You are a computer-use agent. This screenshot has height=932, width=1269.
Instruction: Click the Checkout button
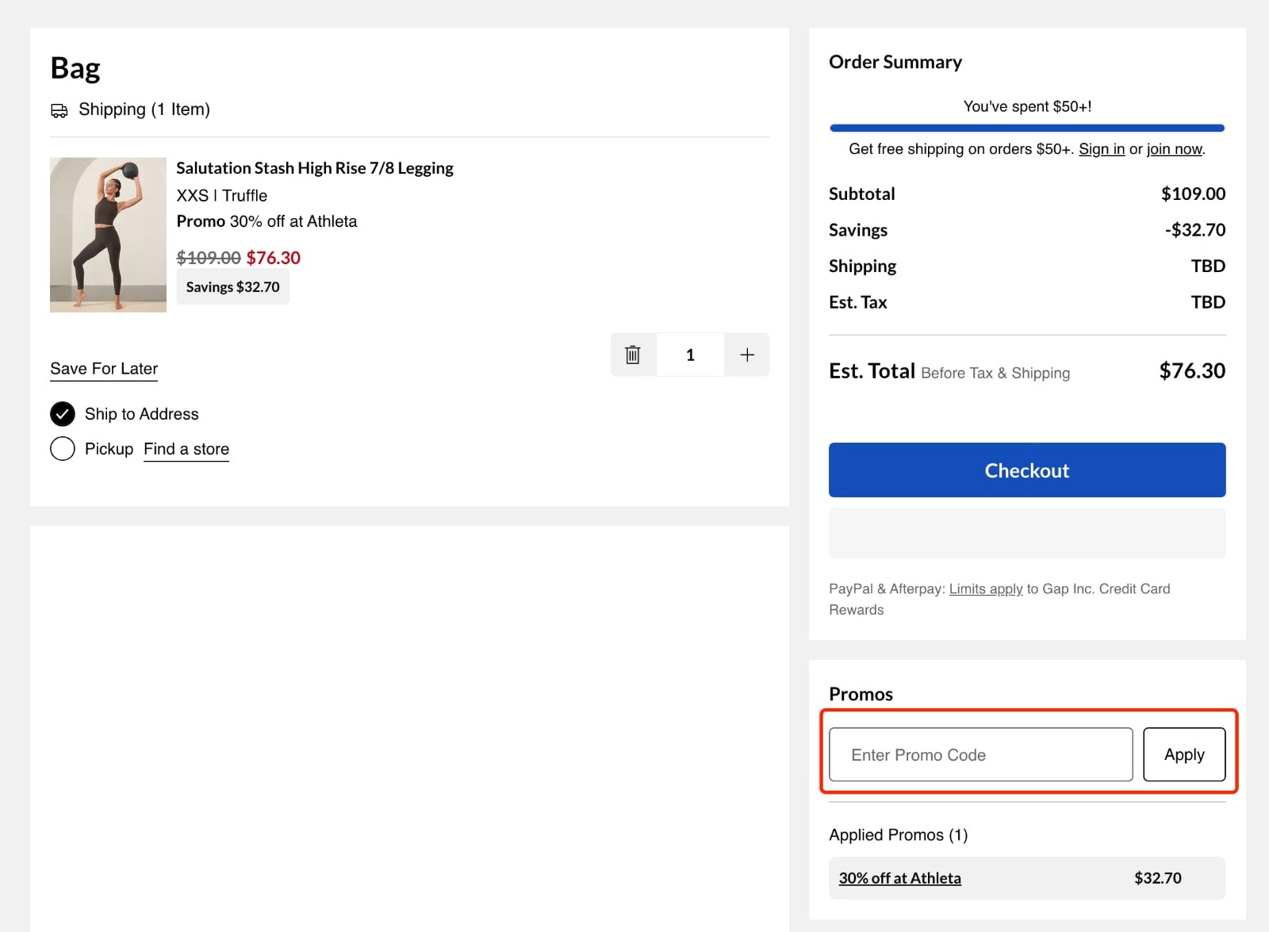click(x=1026, y=470)
